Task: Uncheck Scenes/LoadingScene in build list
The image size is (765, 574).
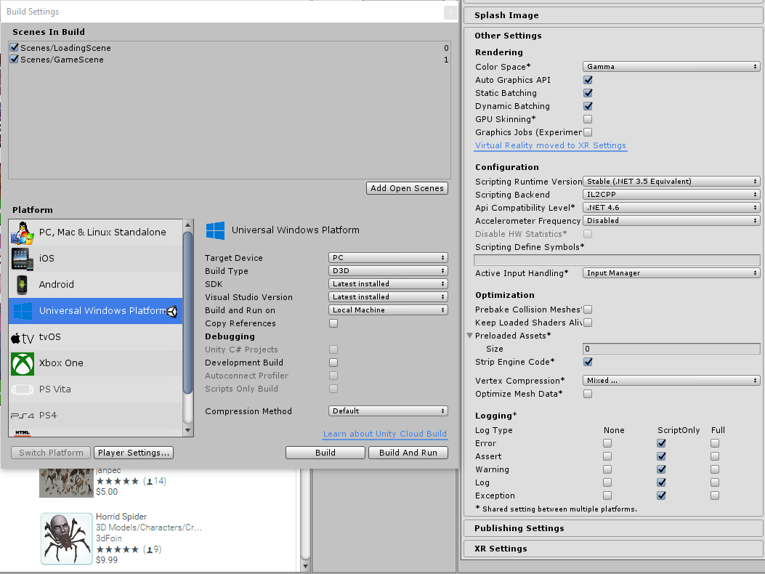Action: (x=14, y=48)
